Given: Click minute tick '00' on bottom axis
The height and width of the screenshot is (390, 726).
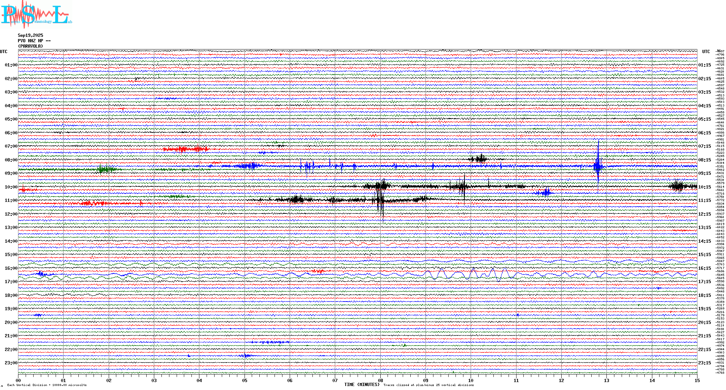Looking at the screenshot, I should [18, 381].
